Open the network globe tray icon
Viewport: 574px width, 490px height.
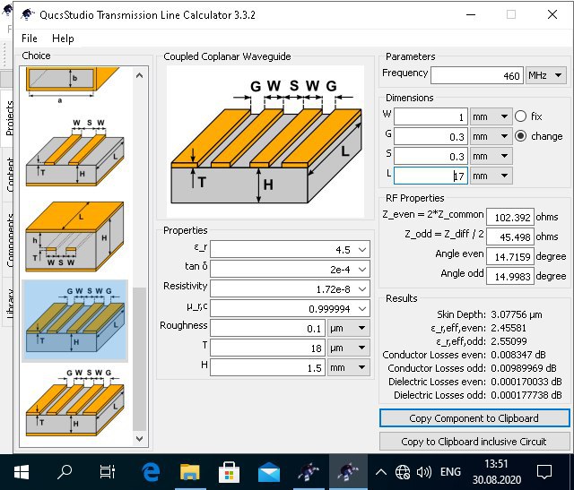point(403,472)
